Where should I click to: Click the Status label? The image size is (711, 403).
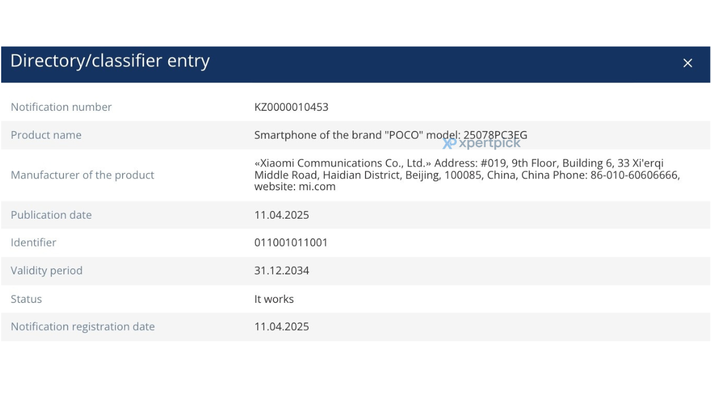pos(26,299)
